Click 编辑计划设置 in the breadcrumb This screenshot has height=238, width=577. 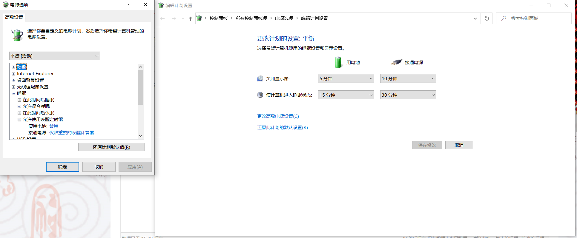point(314,18)
